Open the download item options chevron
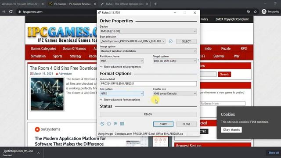The height and width of the screenshot is (158, 281). (x=39, y=153)
